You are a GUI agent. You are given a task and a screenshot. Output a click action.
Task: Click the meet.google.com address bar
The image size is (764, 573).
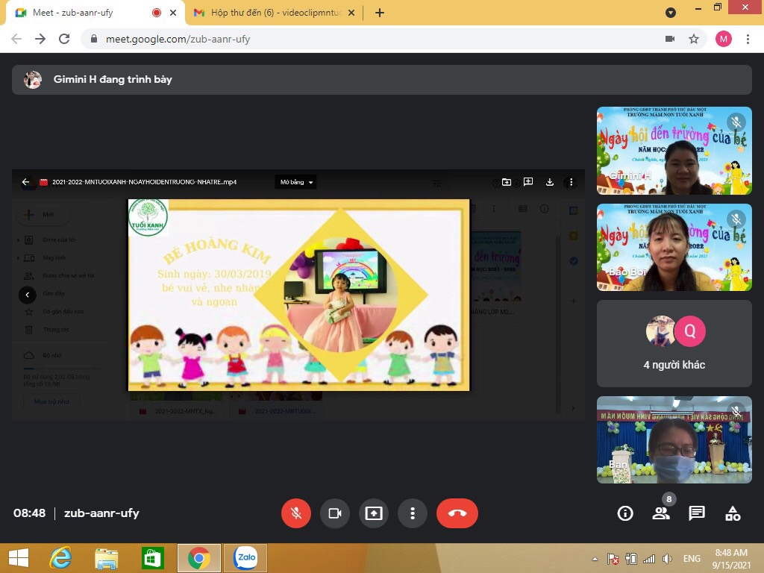point(370,39)
